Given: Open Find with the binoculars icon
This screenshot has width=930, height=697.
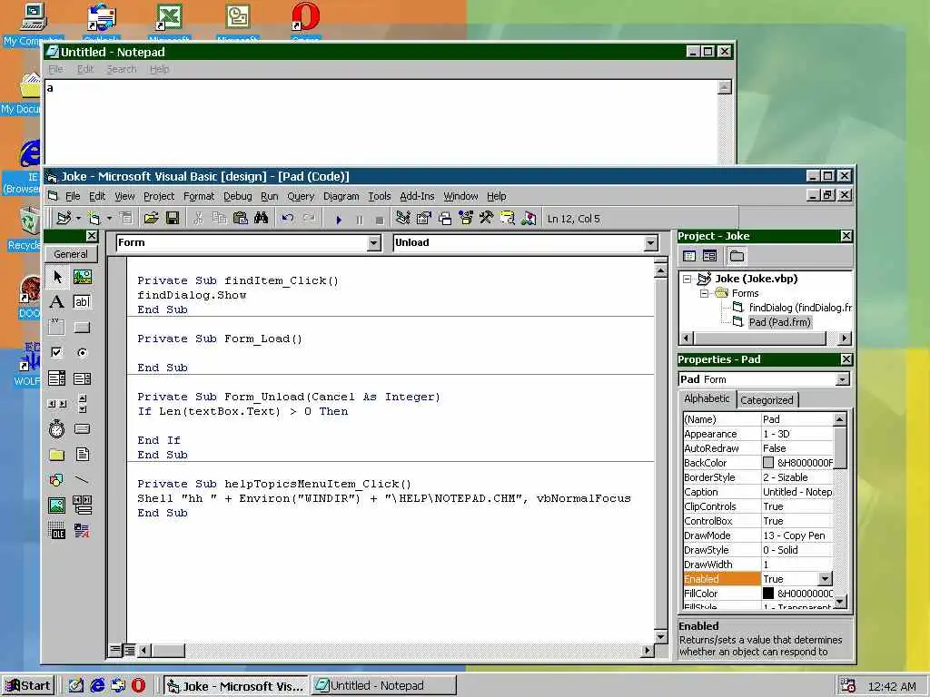Looking at the screenshot, I should pyautogui.click(x=261, y=219).
